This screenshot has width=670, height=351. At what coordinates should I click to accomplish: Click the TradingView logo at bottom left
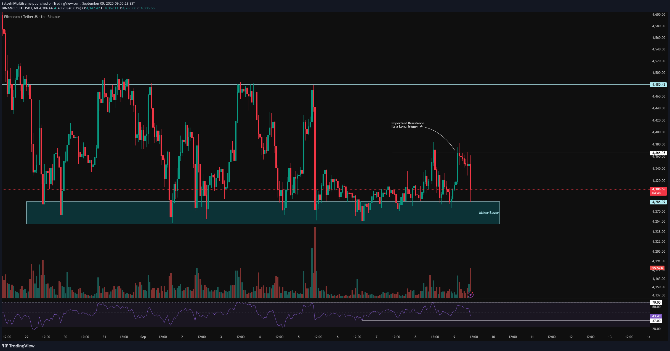(x=18, y=346)
